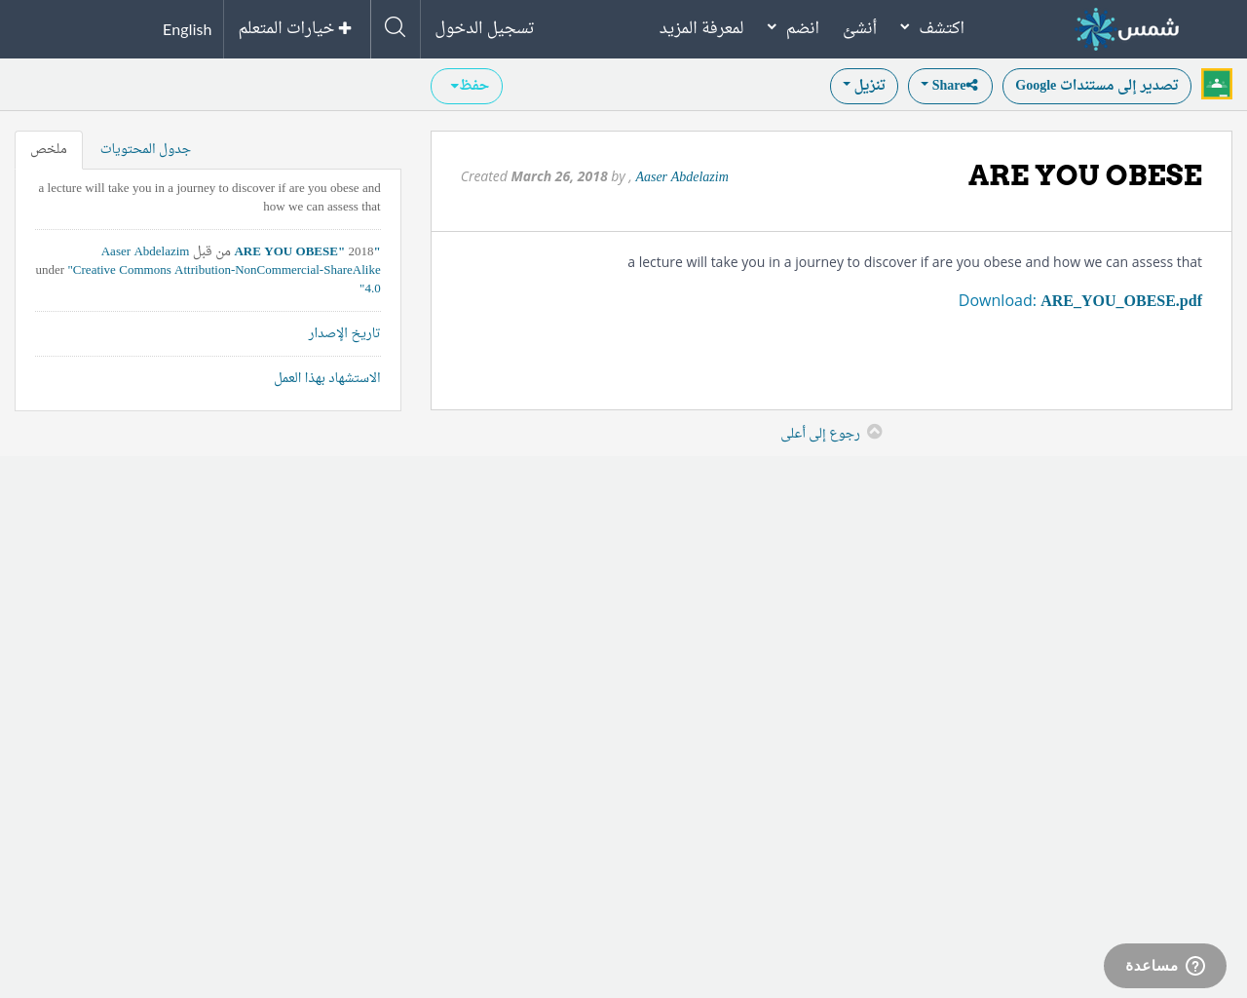Click أنشئ in the navigation bar
Image resolution: width=1247 pixels, height=998 pixels.
[x=859, y=28]
